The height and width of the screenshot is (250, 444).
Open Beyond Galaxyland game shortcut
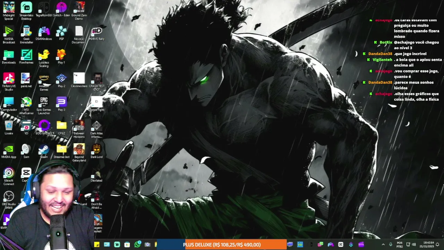79,152
